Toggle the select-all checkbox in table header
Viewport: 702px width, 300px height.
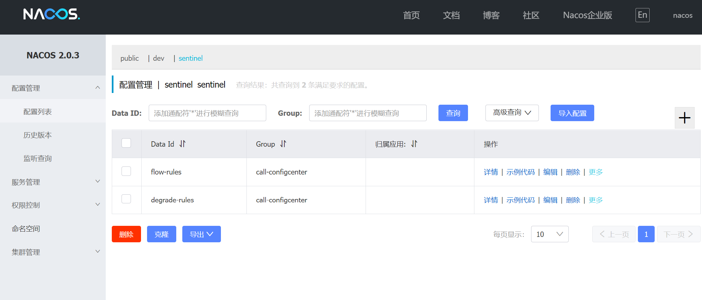(126, 143)
